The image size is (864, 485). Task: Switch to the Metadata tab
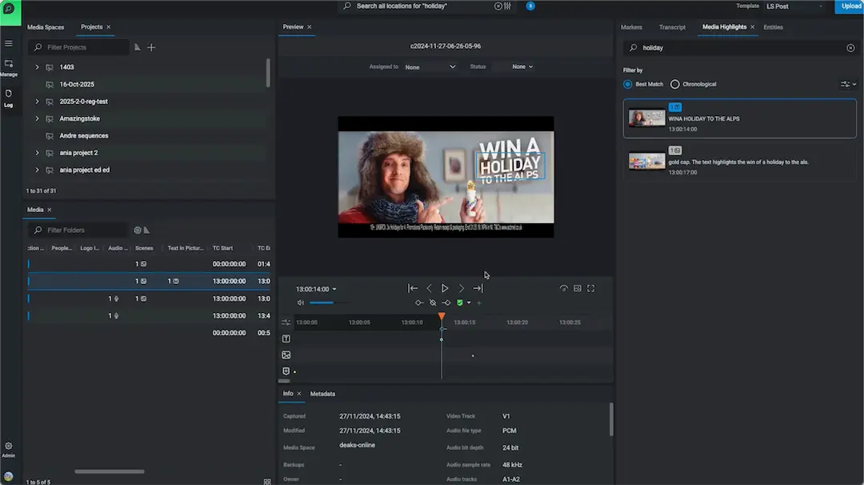pos(322,394)
